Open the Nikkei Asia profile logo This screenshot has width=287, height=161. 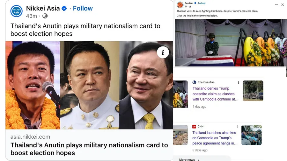point(17,11)
